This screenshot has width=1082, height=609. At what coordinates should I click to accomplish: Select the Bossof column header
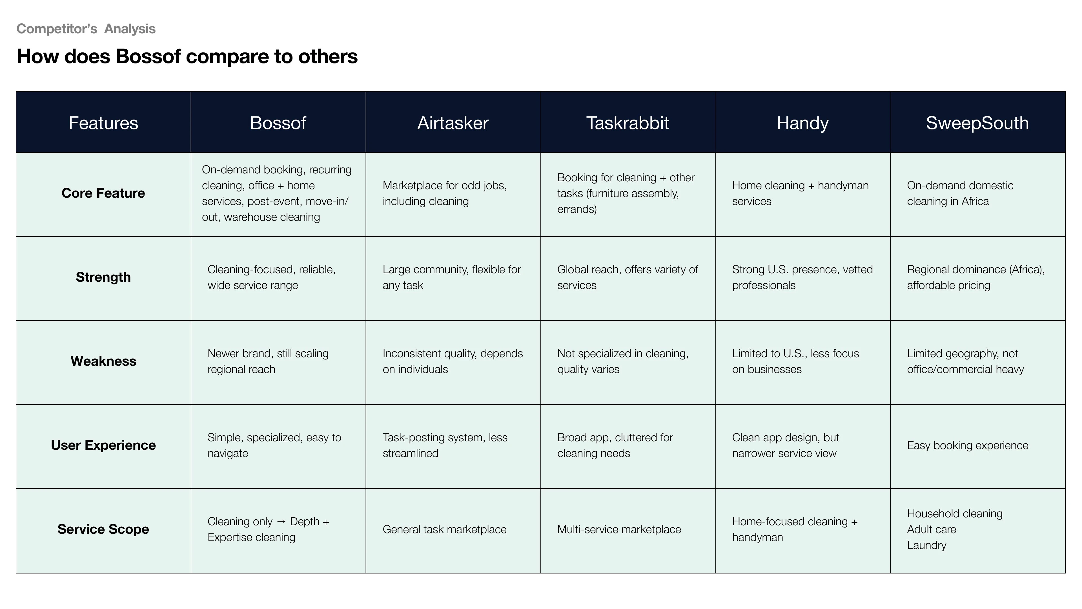[x=278, y=123]
